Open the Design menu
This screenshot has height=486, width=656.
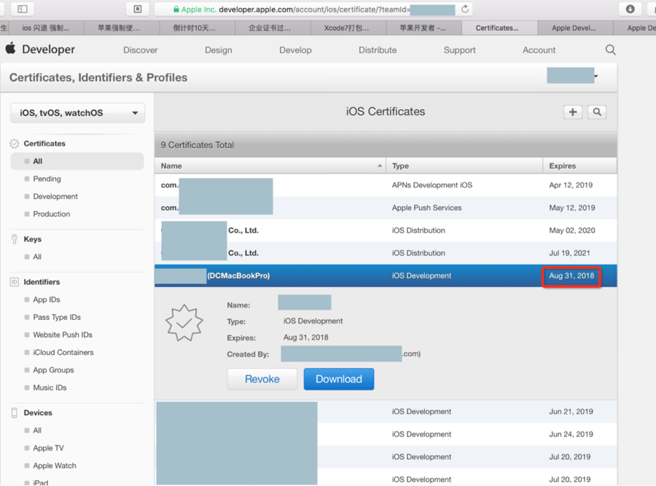tap(219, 50)
